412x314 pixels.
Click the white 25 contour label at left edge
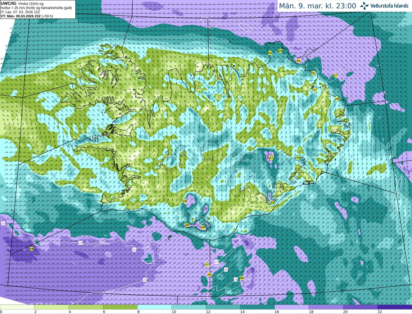pos(3,223)
